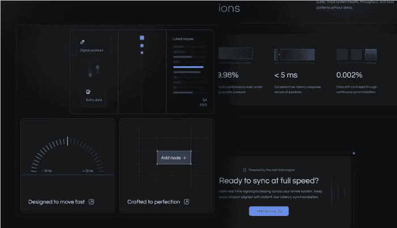Click the -5ms gauge label

click(47, 171)
